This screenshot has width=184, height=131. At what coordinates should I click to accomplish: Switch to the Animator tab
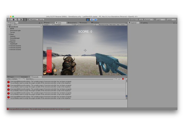tap(83, 23)
